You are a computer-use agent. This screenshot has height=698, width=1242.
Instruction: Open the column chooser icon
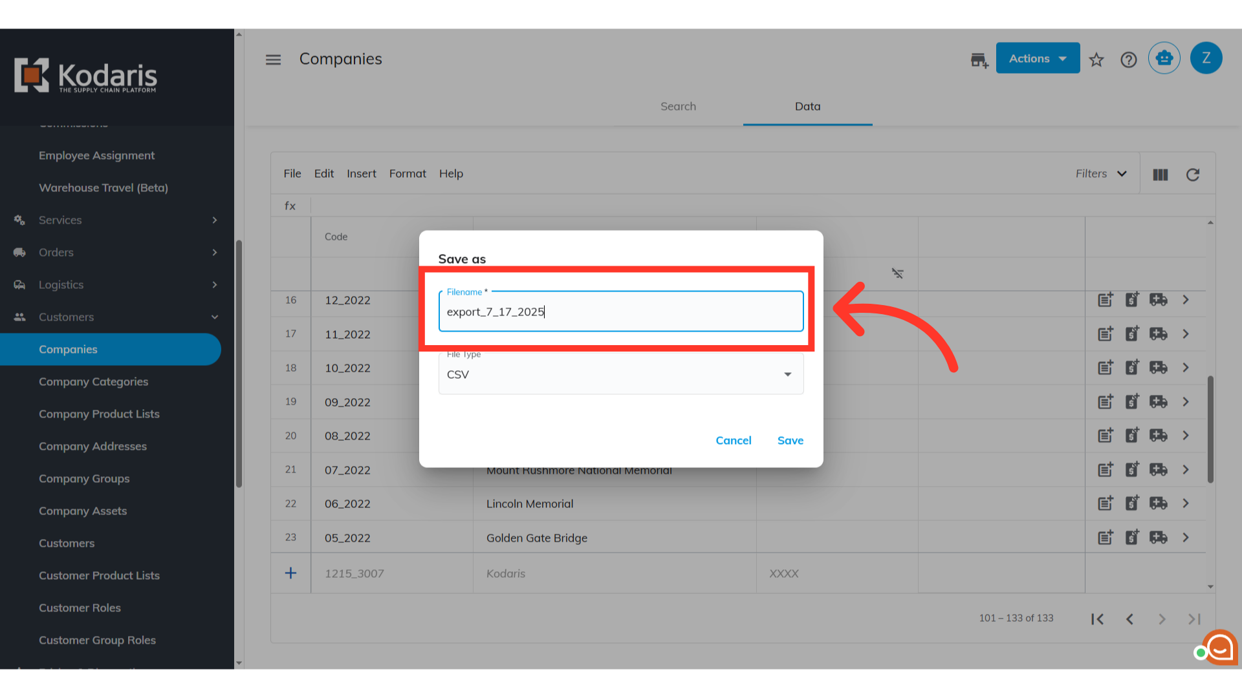(x=1160, y=174)
